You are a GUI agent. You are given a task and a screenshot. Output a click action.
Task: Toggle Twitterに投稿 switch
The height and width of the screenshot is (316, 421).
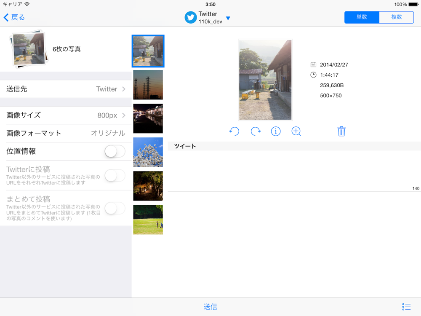coord(115,176)
